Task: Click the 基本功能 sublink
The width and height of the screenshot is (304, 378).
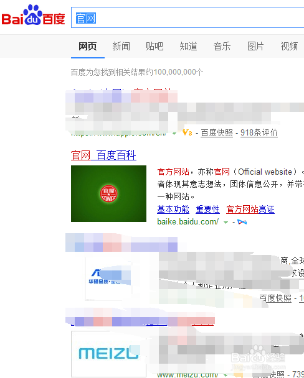Action: click(x=173, y=210)
